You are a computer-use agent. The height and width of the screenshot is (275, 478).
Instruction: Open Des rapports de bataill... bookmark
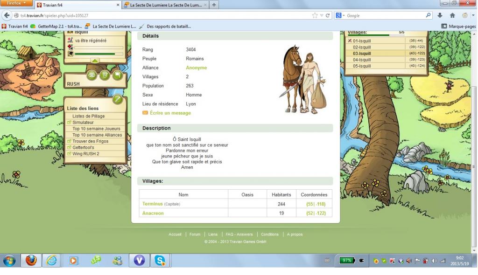pos(165,27)
